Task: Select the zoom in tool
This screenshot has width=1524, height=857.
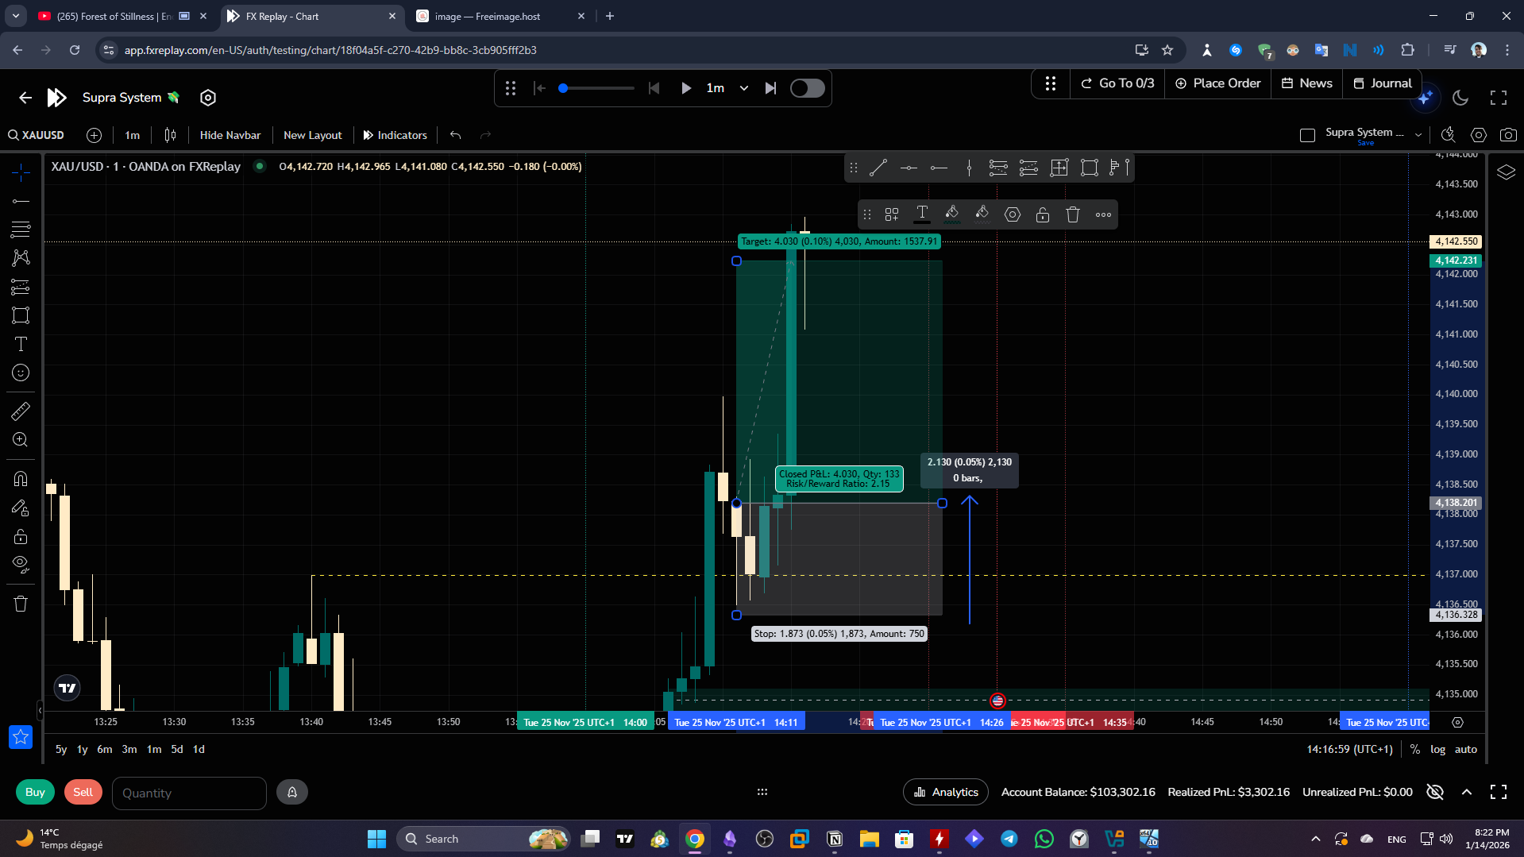Action: coord(21,439)
